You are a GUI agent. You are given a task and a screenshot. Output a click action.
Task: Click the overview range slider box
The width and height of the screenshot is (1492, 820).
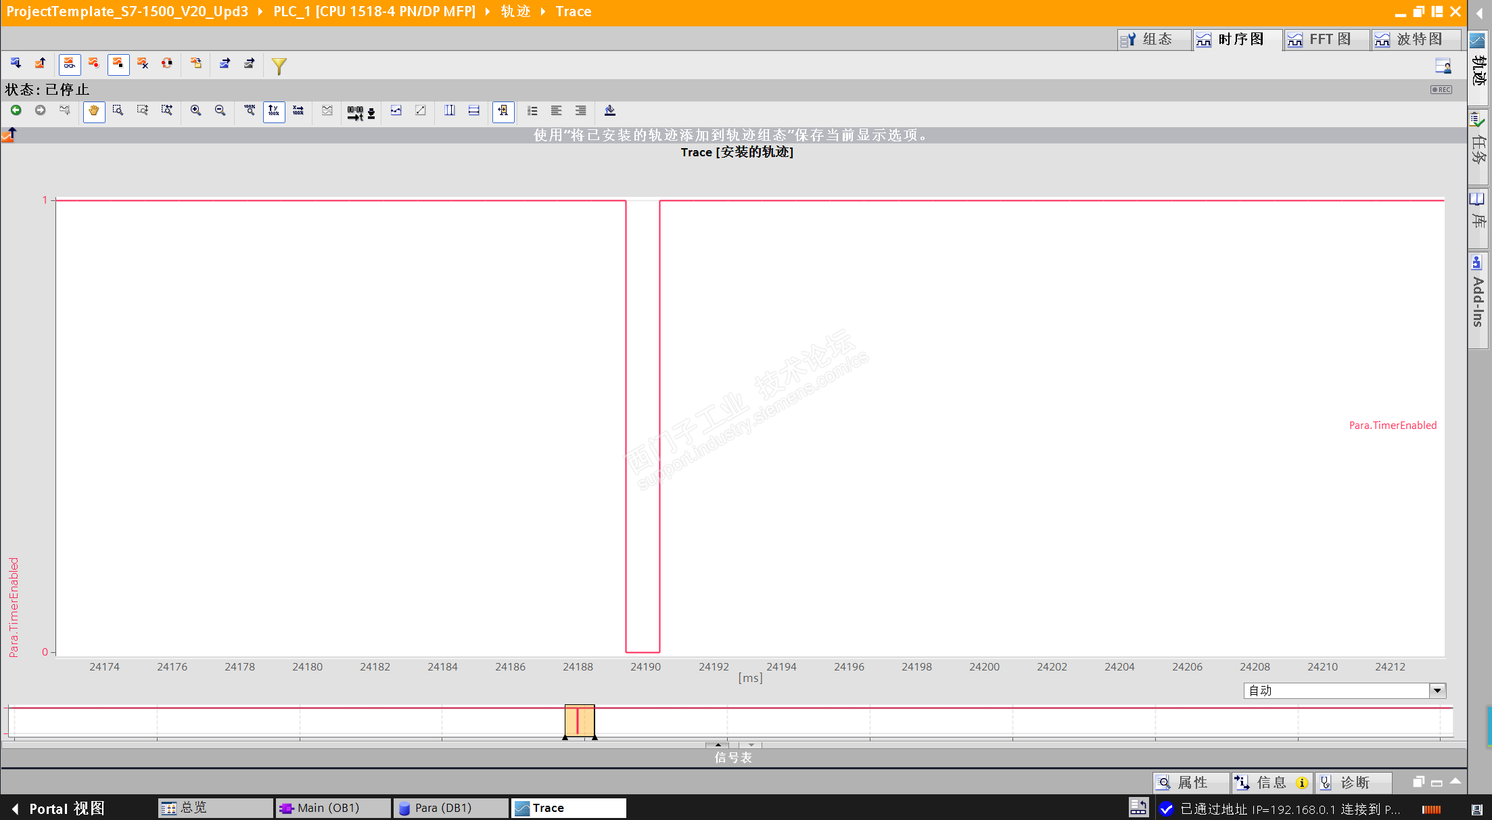(580, 721)
